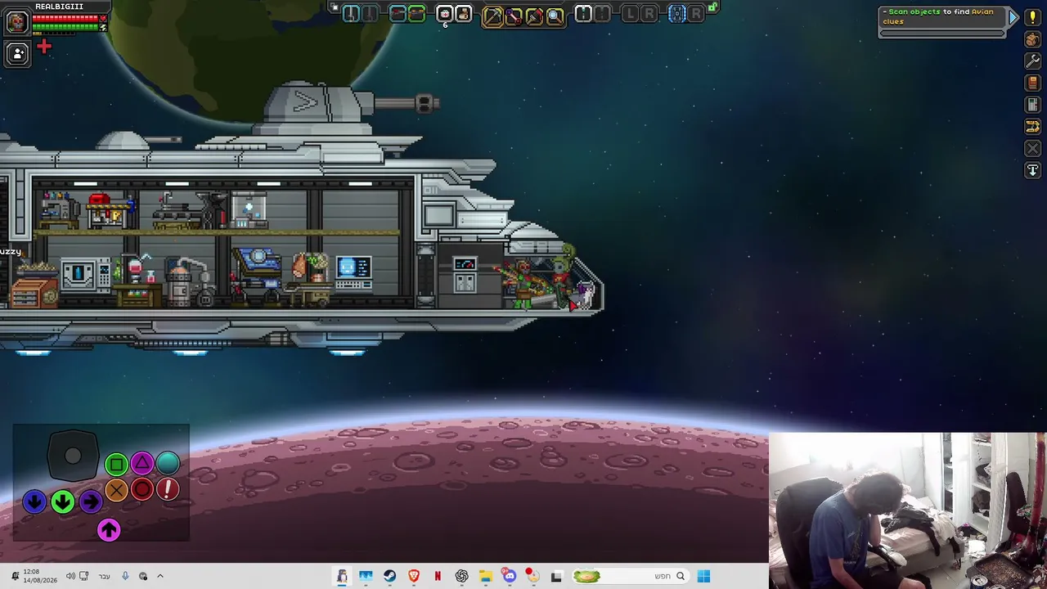1047x589 pixels.
Task: Open the volume control in system tray
Action: [x=71, y=576]
